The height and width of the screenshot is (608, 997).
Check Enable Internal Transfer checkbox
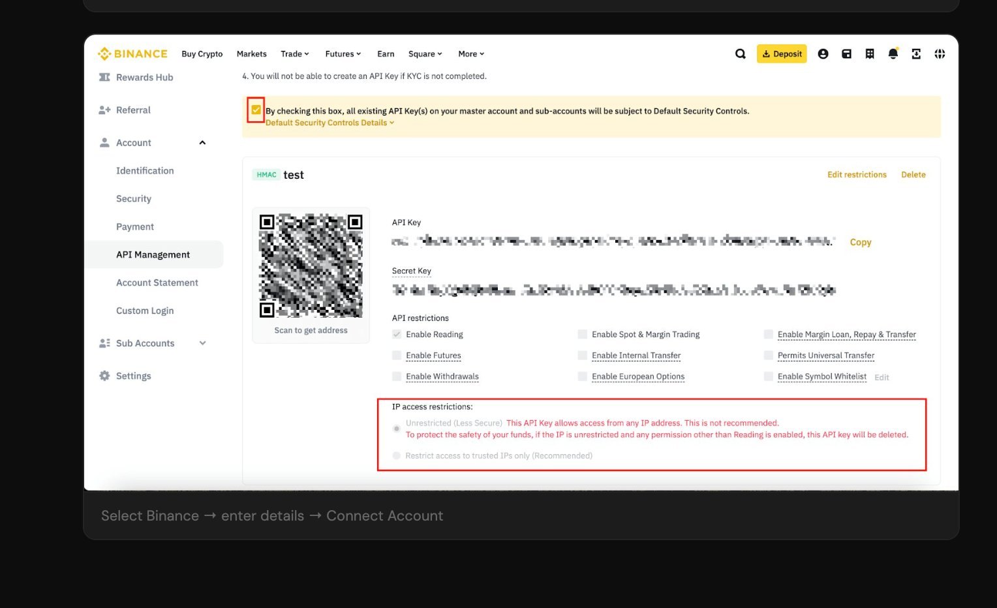[583, 356]
